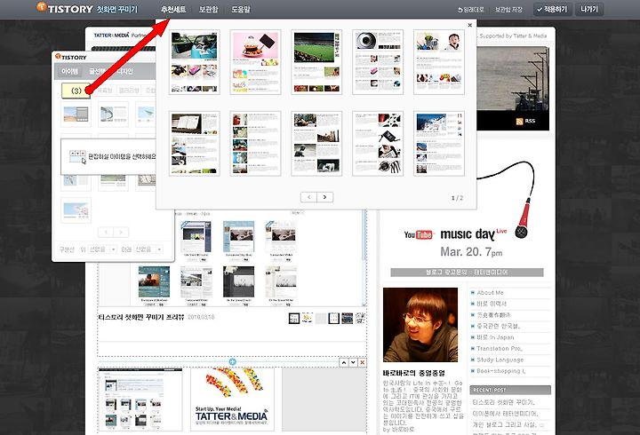This screenshot has height=435, width=640.
Task: Select the right-side black objects layout set
Action: [378, 144]
